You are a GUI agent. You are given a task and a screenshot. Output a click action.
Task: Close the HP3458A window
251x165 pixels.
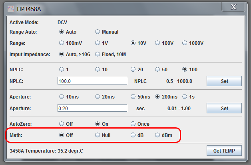tap(234, 7)
